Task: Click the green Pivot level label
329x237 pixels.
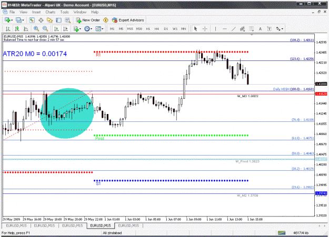Action: (x=99, y=139)
